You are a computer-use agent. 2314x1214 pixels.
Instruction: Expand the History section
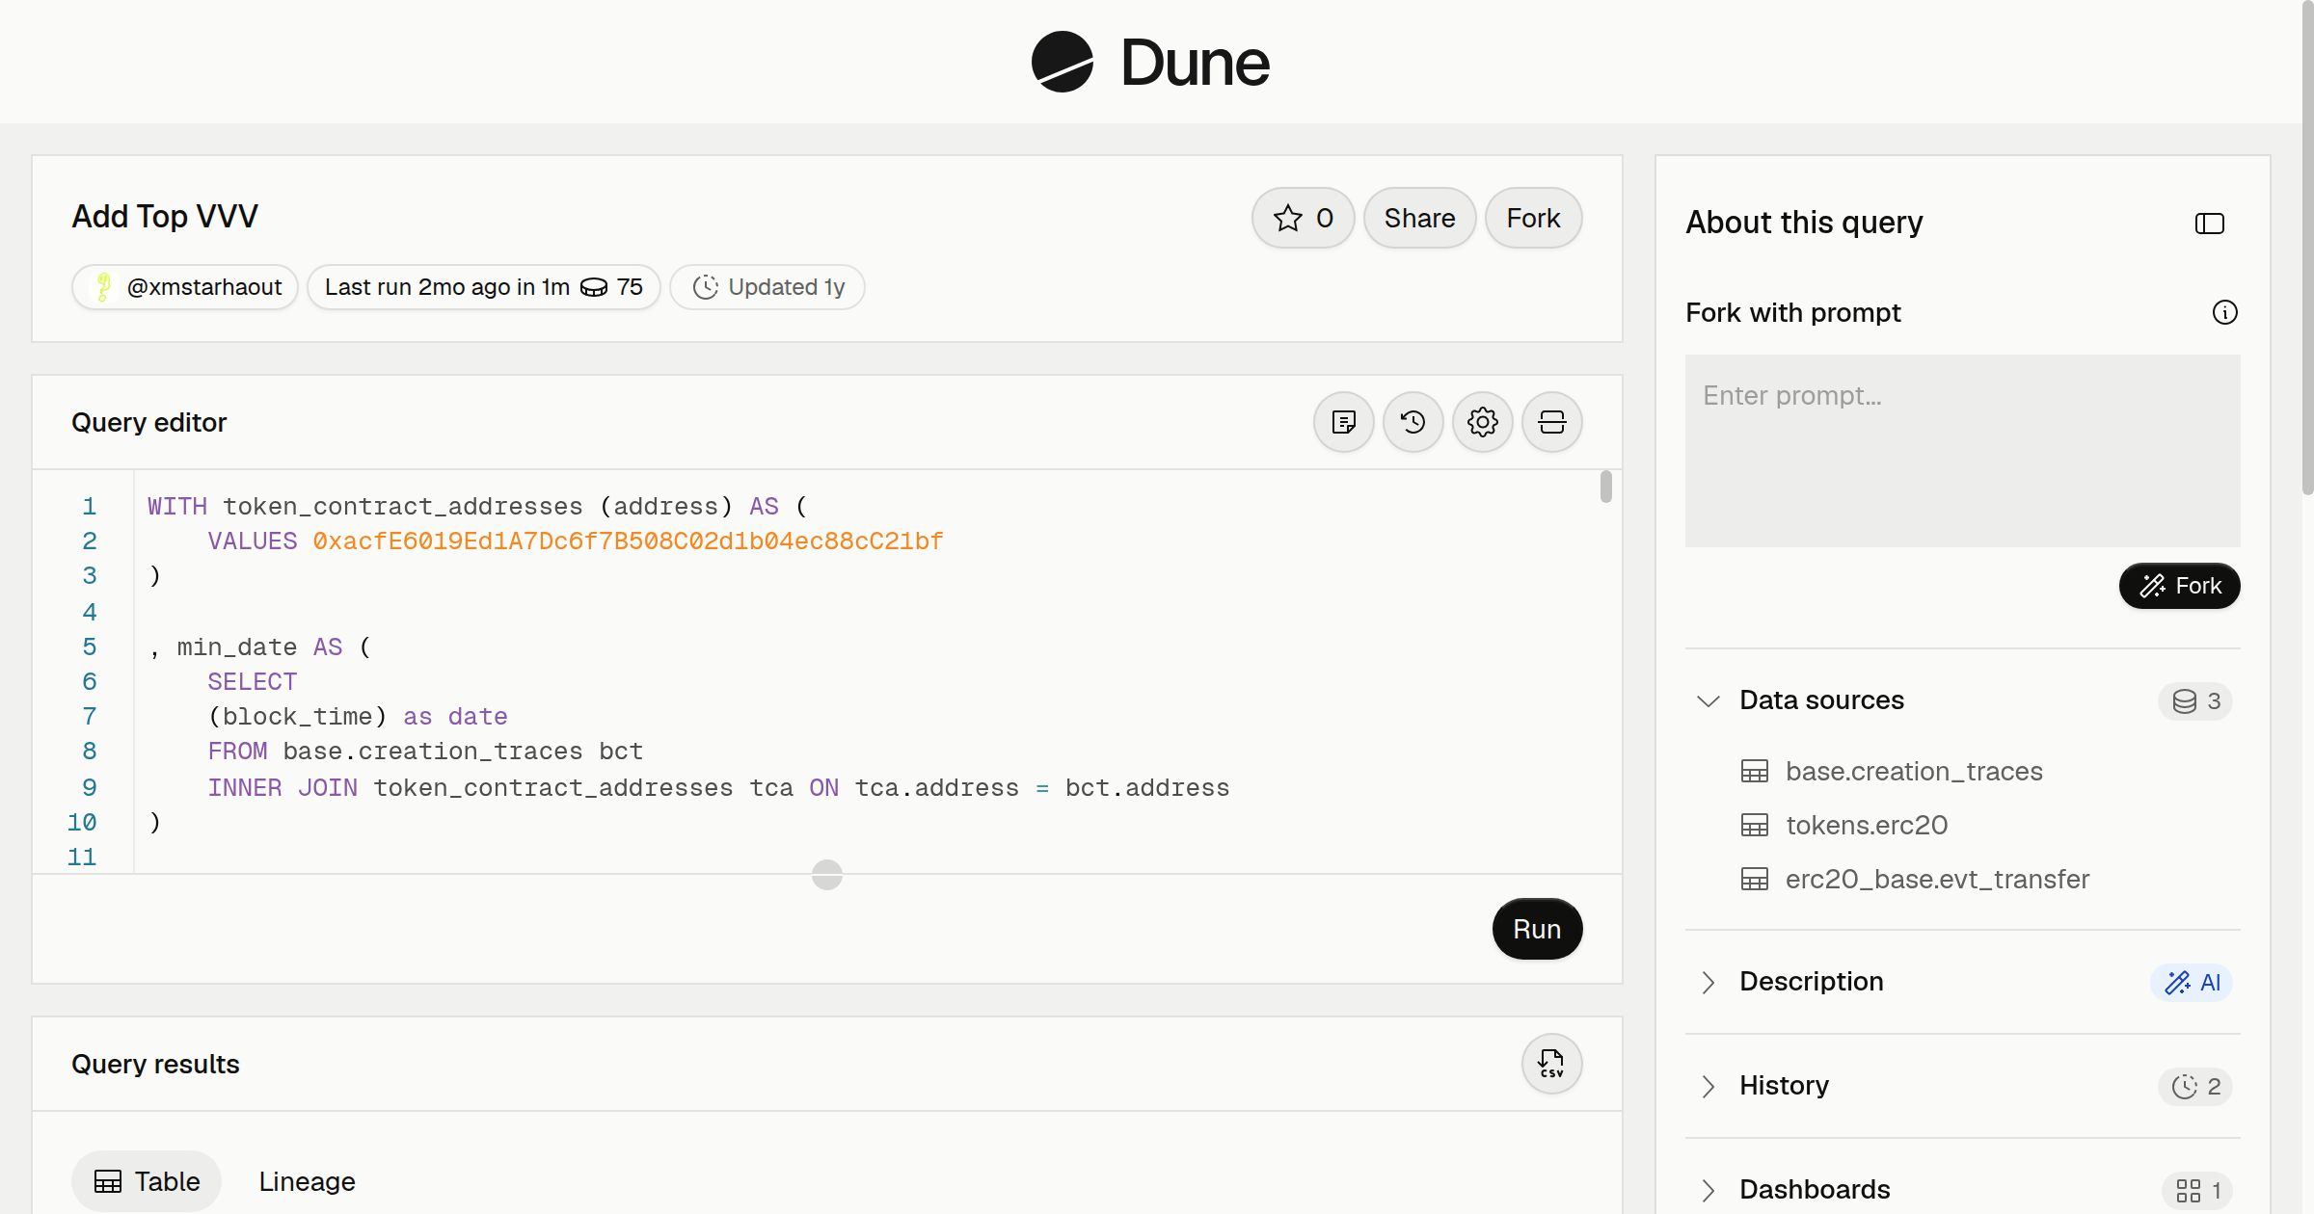pyautogui.click(x=1709, y=1086)
